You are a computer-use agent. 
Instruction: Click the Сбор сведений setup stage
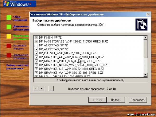20,18
